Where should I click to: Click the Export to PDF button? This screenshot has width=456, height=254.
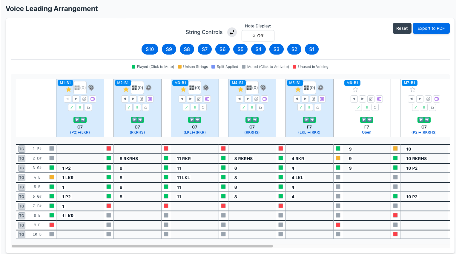(x=431, y=28)
